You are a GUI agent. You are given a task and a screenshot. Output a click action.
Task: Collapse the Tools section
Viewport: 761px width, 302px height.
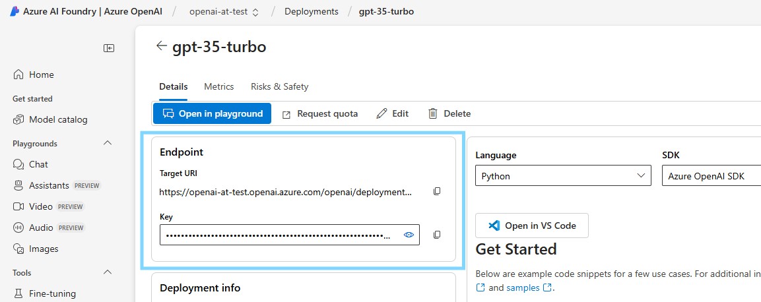click(x=108, y=272)
